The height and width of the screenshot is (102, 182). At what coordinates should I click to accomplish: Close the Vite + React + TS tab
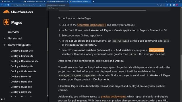pyautogui.click(x=22, y=2)
